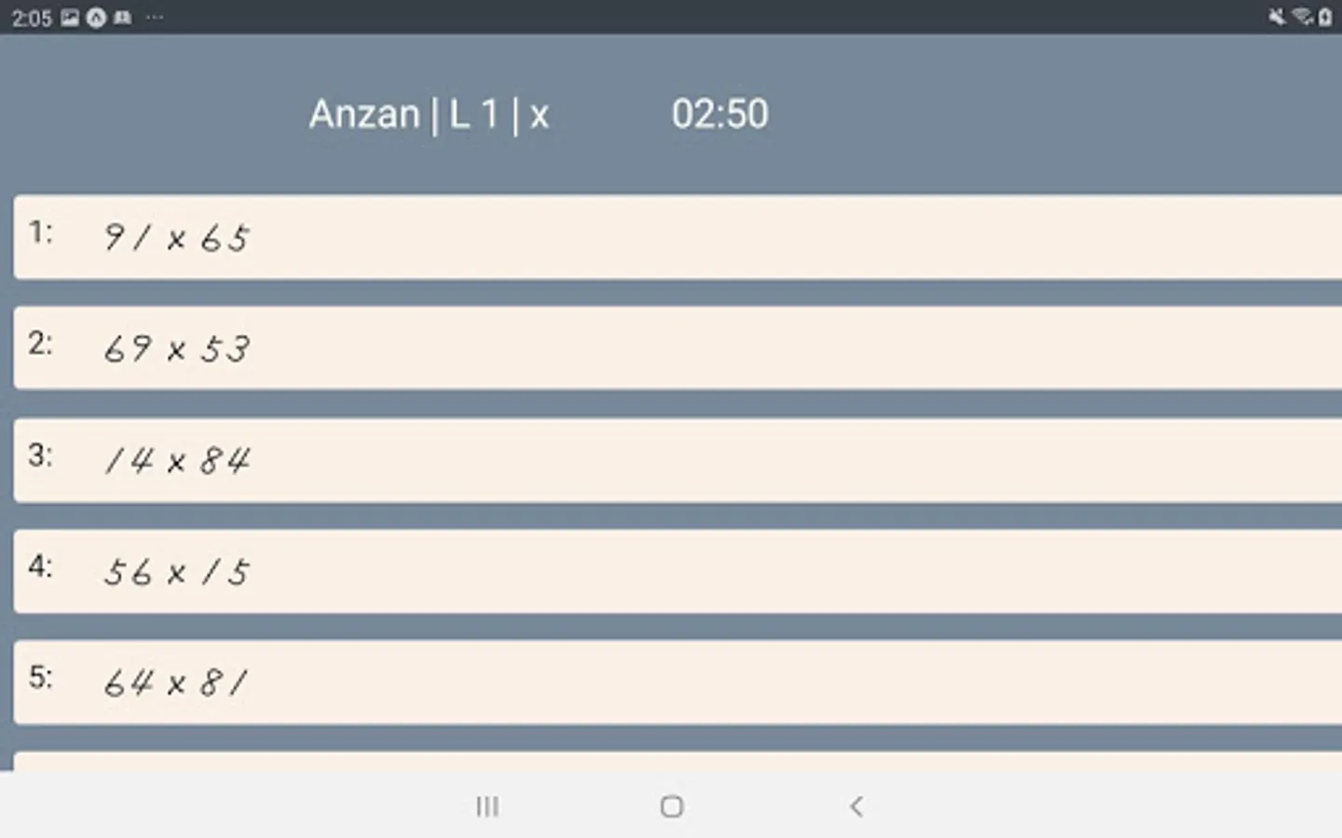1342x838 pixels.
Task: Tap the number label 5: of fifth row
Action: pos(40,677)
